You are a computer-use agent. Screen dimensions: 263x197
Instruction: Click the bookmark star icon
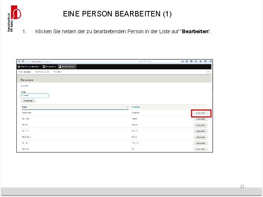click(x=183, y=62)
